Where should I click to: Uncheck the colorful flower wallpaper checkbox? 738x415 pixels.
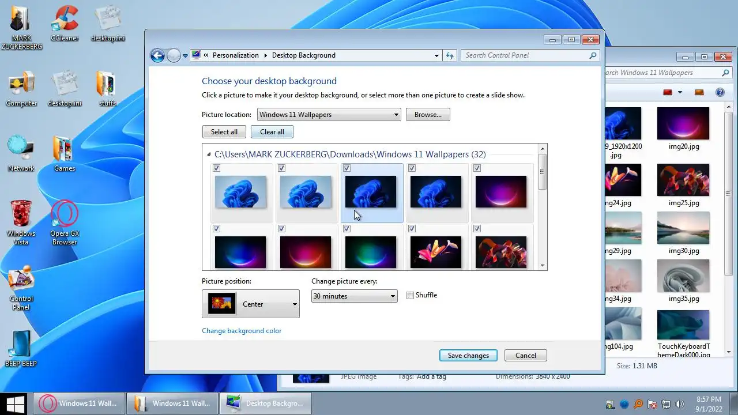click(x=412, y=229)
